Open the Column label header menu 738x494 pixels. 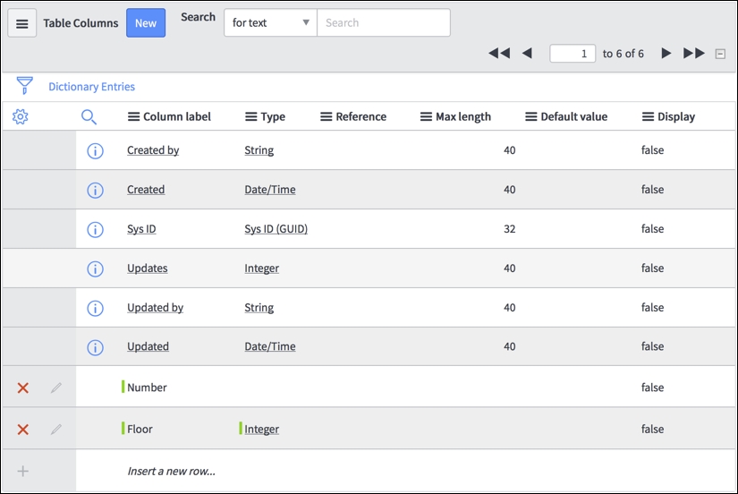point(133,117)
